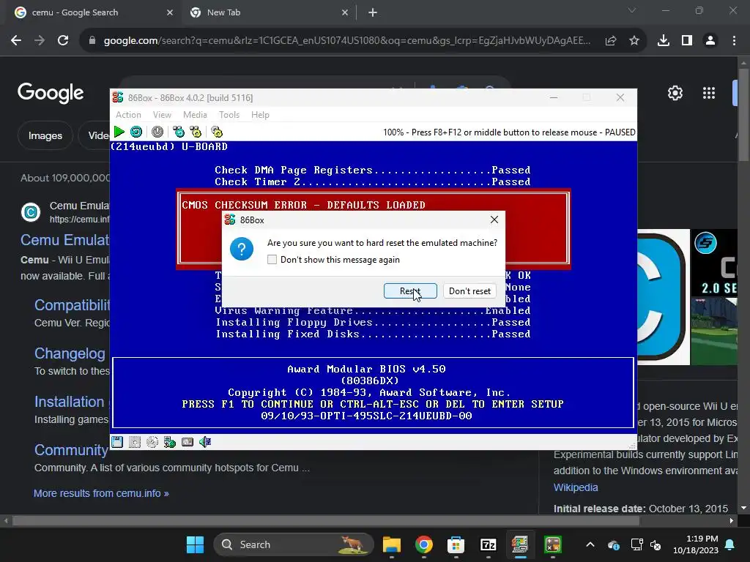The image size is (750, 562).
Task: Open Chrome three-dot menu
Action: point(734,41)
